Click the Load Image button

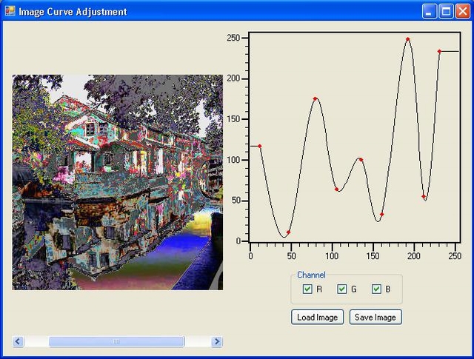pyautogui.click(x=317, y=317)
